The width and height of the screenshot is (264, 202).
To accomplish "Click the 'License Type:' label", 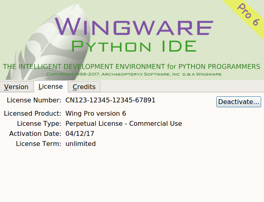I will [x=39, y=124].
